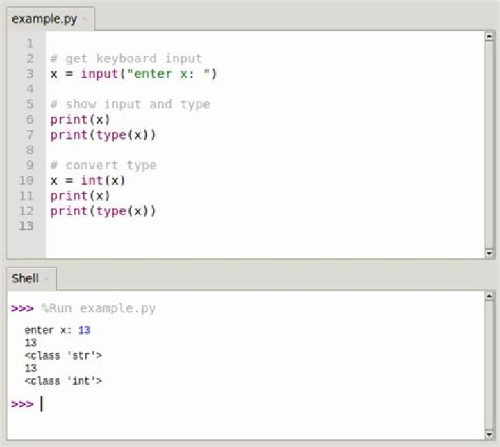
Task: Click the <class 'int'> output line
Action: (x=63, y=381)
